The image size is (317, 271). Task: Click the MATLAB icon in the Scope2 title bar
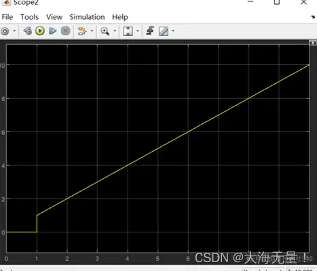(x=6, y=3)
